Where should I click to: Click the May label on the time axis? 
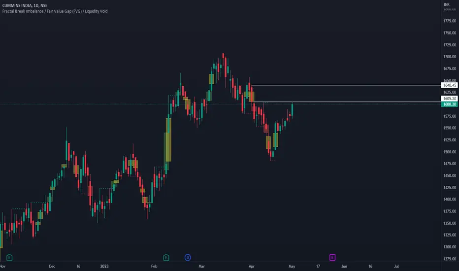click(292, 266)
